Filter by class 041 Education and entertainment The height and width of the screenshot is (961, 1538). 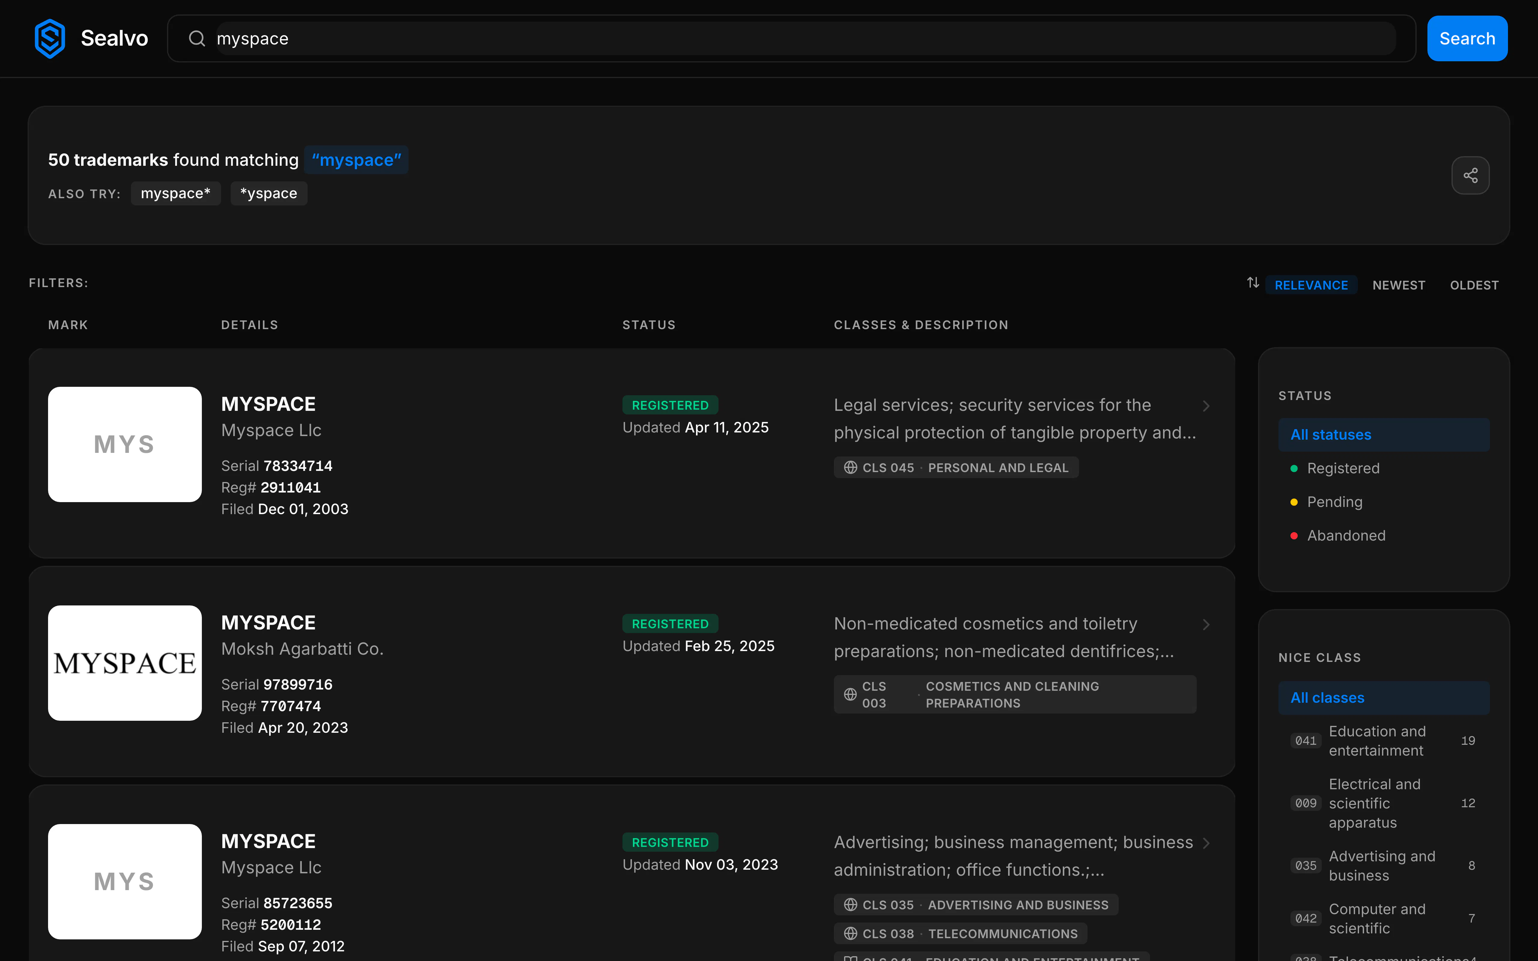point(1384,741)
